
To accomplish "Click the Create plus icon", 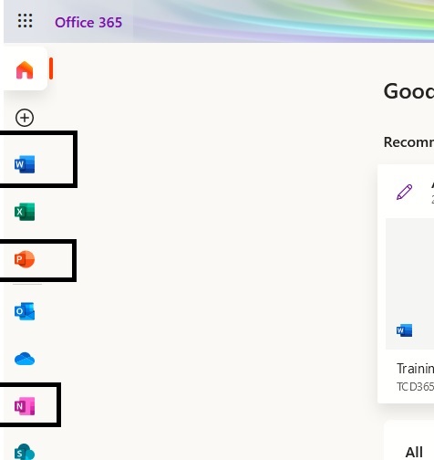I will pos(25,118).
